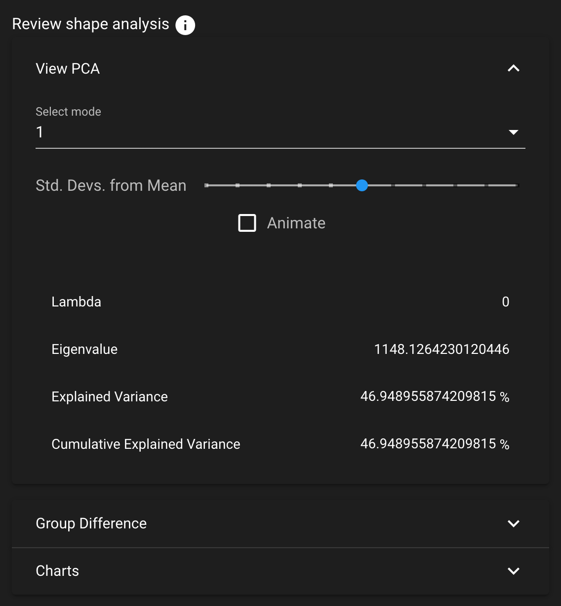Click the Lambda value of 0
Screen dimensions: 561x606
pyautogui.click(x=506, y=302)
